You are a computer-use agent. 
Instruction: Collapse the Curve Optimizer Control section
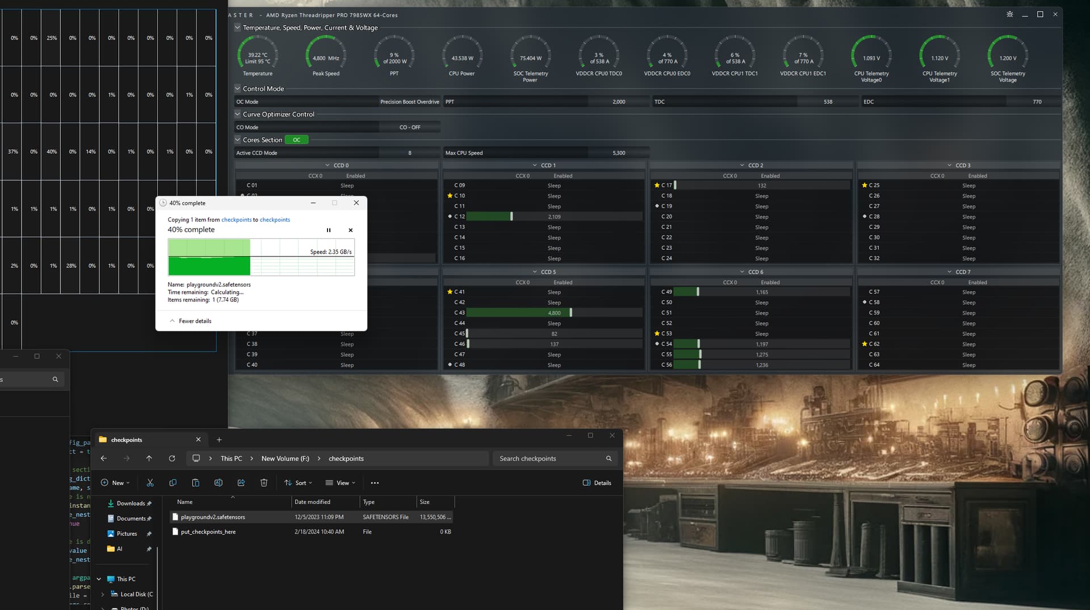[237, 115]
